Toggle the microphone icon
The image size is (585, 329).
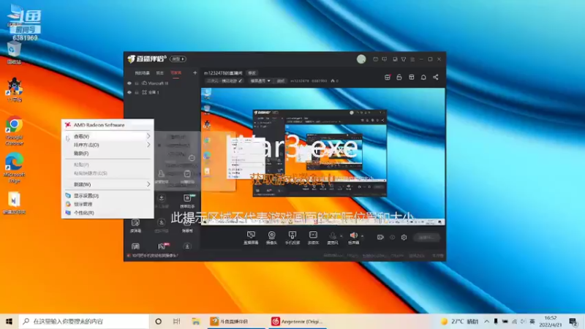333,237
